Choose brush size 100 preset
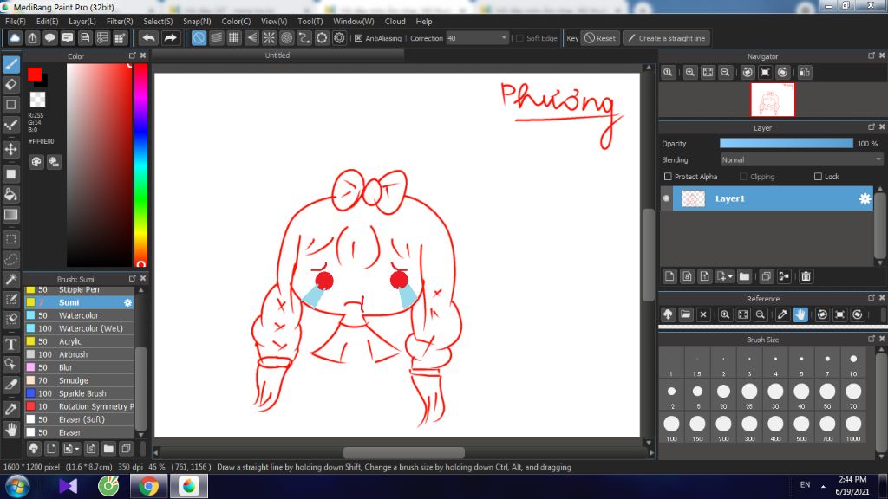Viewport: 888px width, 499px height. coord(671,428)
